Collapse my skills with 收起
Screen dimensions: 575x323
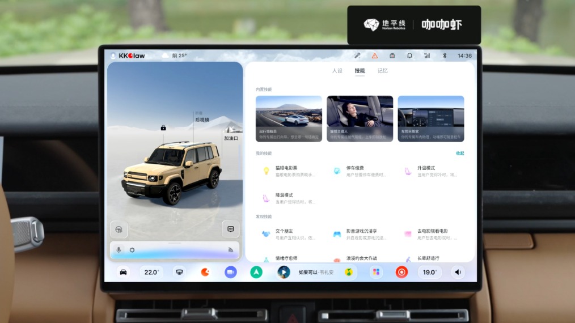[x=460, y=153]
